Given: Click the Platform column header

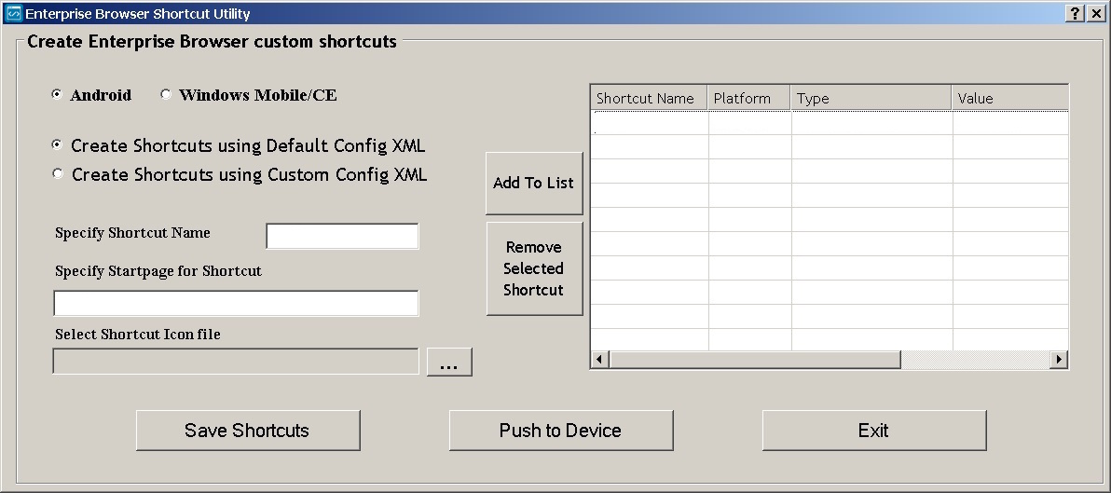Looking at the screenshot, I should [749, 98].
